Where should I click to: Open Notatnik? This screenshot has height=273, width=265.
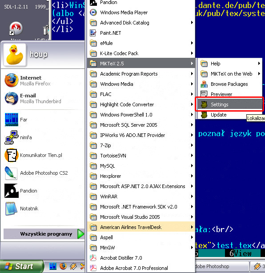coord(43,209)
